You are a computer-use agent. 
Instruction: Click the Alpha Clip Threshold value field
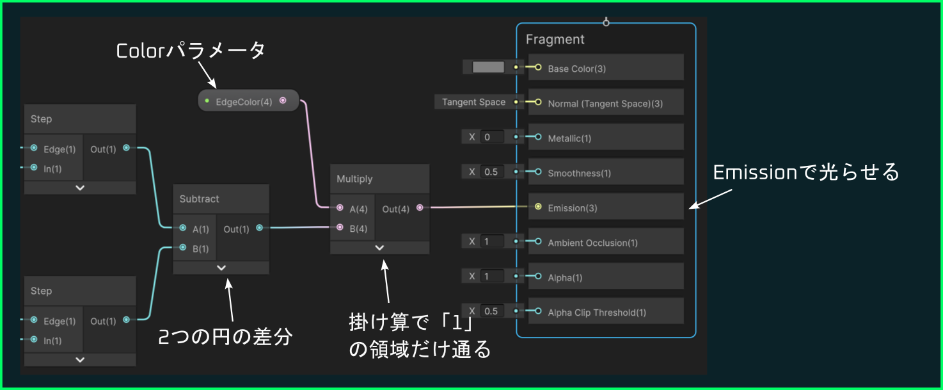click(493, 311)
